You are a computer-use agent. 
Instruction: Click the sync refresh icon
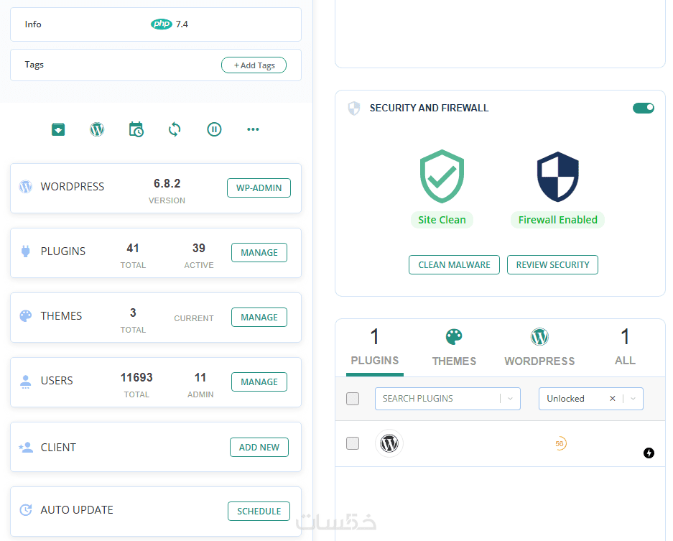[x=175, y=129]
